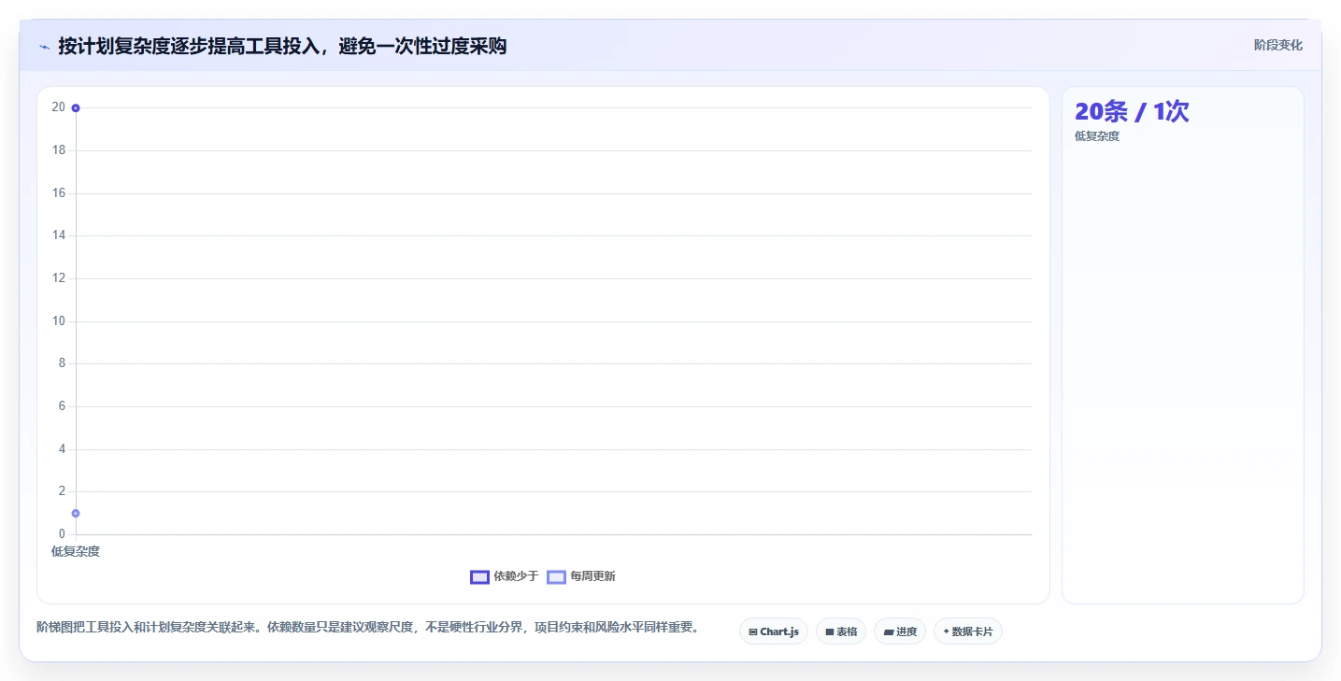Viewport: 1341px width, 681px height.
Task: Select the 表格 tag button
Action: tap(841, 631)
